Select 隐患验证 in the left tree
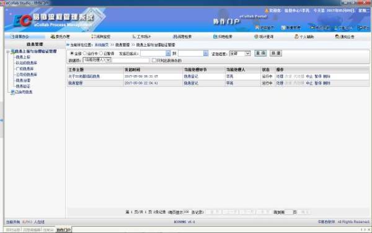 (x=23, y=86)
